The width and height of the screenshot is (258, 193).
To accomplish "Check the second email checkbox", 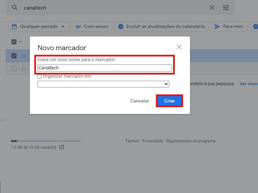I will (14, 68).
